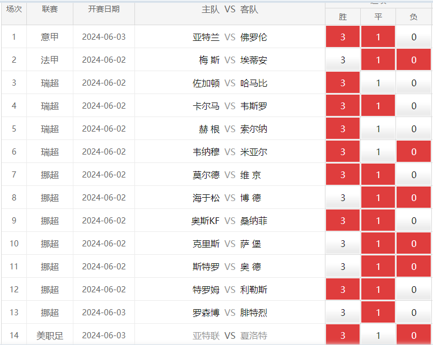Click team name 夏洛特 in match 14
This screenshot has width=433, height=345.
tap(254, 335)
